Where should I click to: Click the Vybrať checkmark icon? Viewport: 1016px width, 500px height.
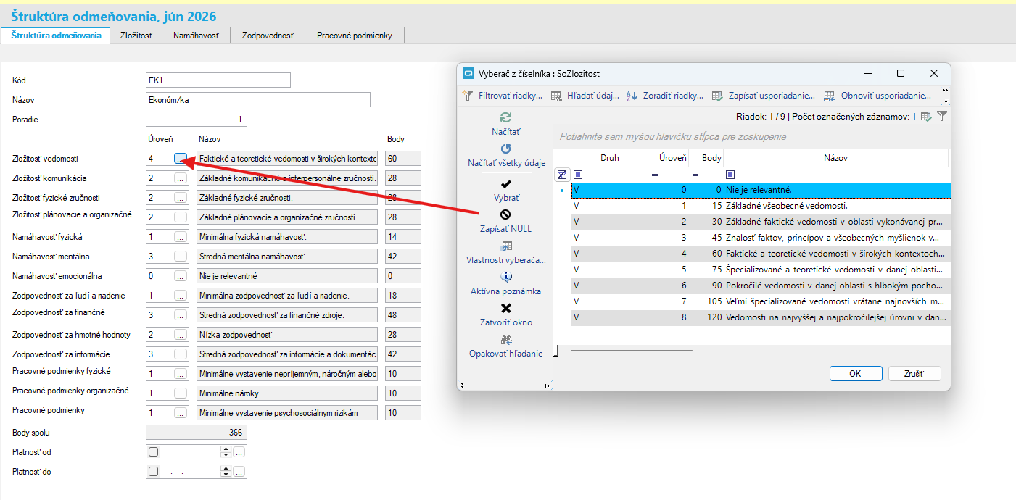coord(506,184)
